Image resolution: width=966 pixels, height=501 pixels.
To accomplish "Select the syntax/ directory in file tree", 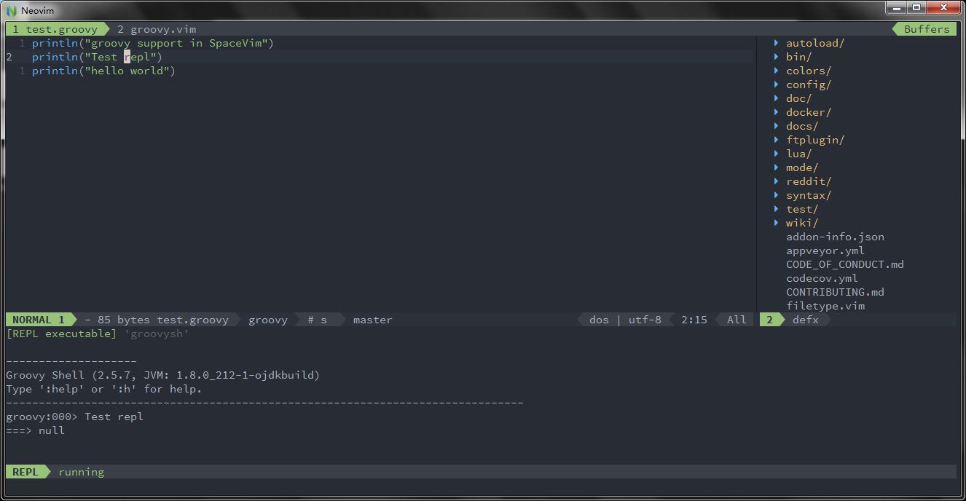I will (x=809, y=195).
